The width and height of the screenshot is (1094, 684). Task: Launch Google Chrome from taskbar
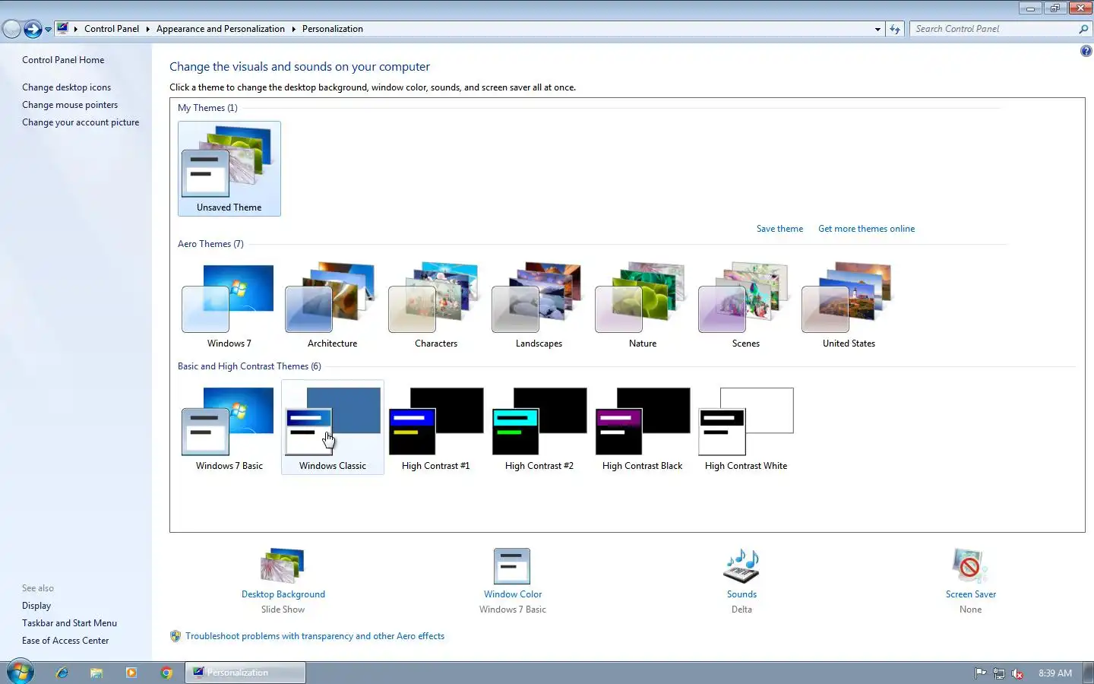(166, 673)
